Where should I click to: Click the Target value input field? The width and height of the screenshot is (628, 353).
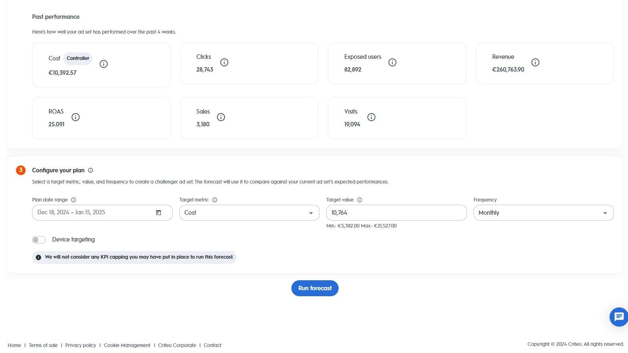click(x=396, y=213)
